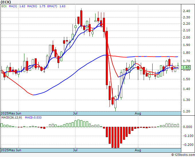Click Jul on the MACD date axis
195x157 pixels.
(75, 150)
